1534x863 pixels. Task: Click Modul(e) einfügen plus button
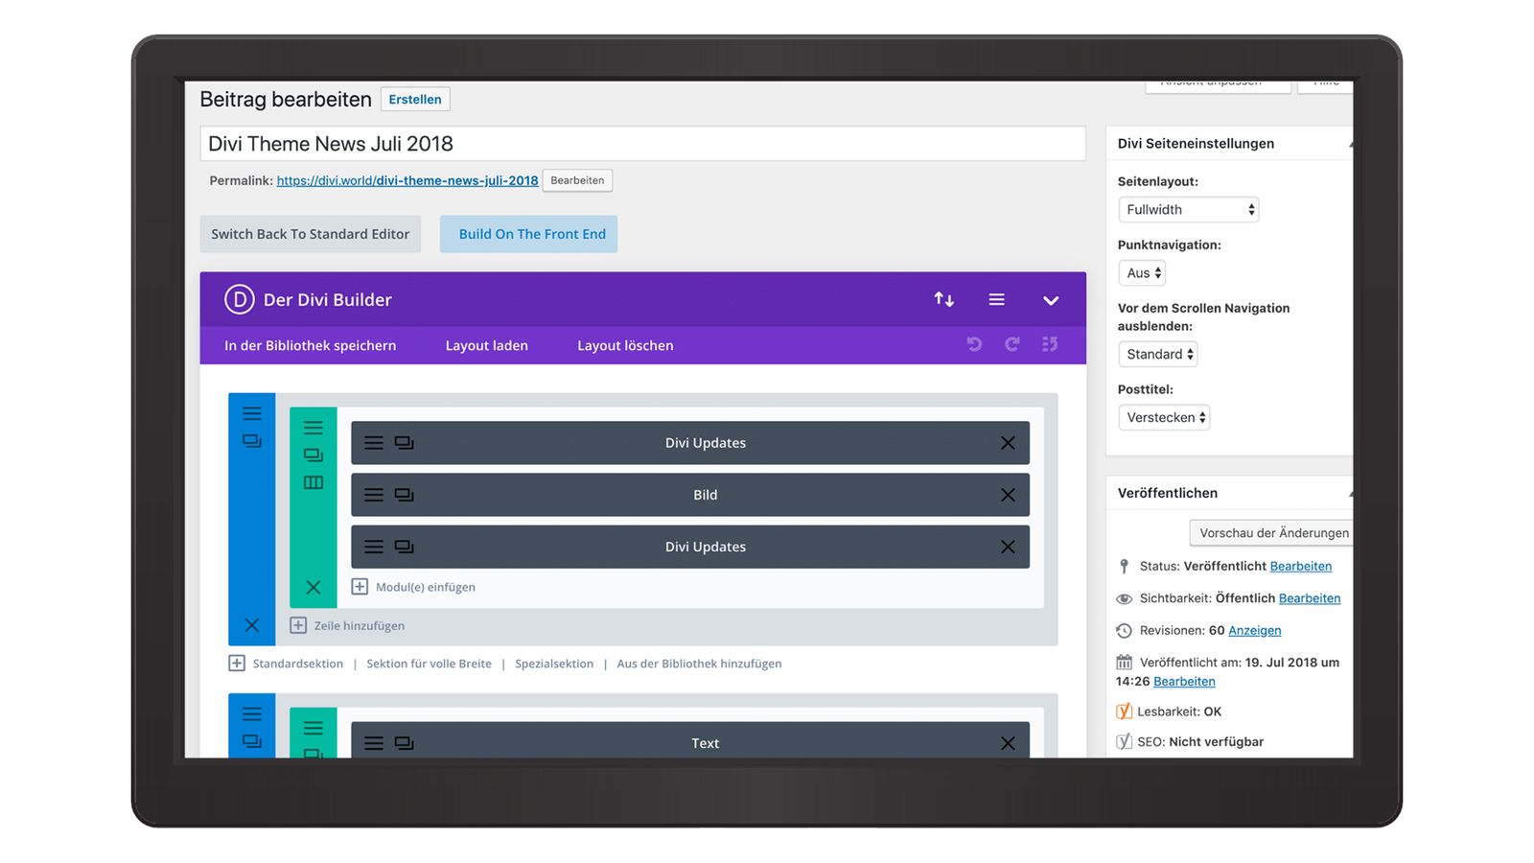pyautogui.click(x=360, y=587)
